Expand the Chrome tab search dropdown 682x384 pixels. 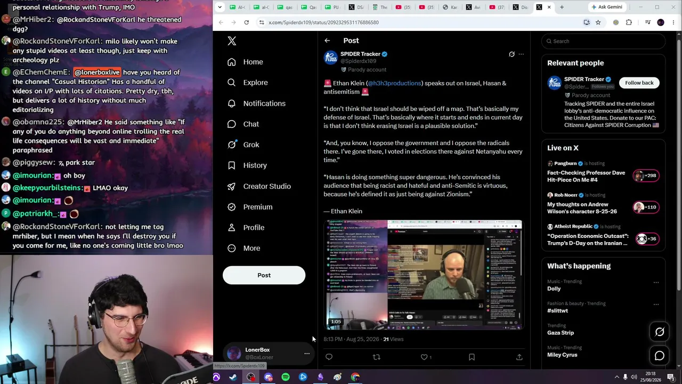coord(221,7)
